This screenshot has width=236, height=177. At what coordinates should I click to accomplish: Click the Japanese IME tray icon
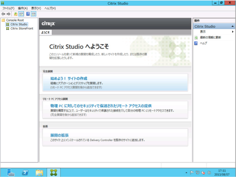pos(209,172)
